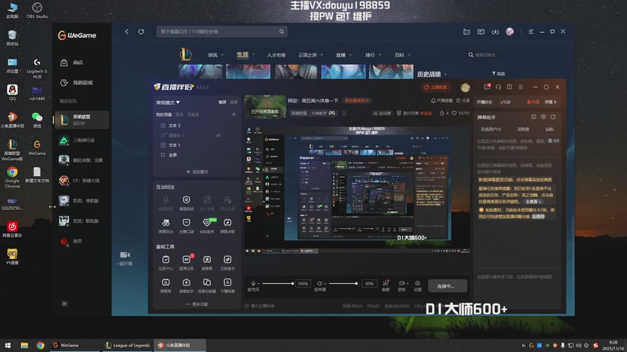
Task: Adjust microphone volume slider
Action: point(277,283)
